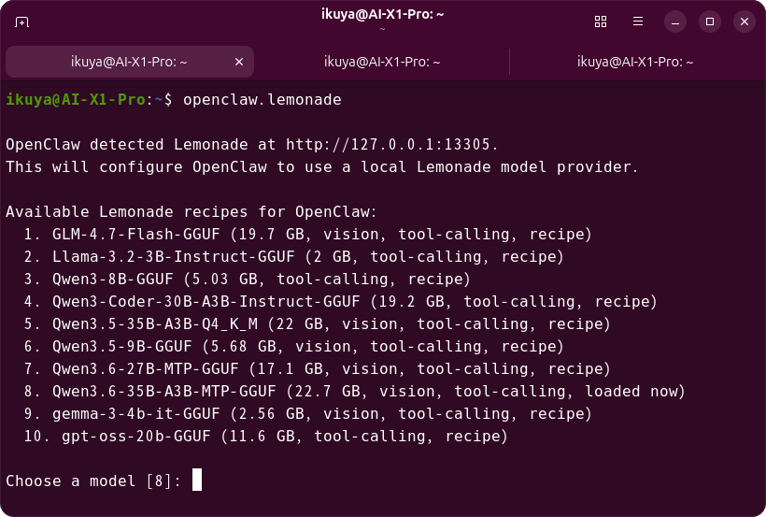Open the hamburger main menu
This screenshot has height=517, width=766.
[637, 22]
